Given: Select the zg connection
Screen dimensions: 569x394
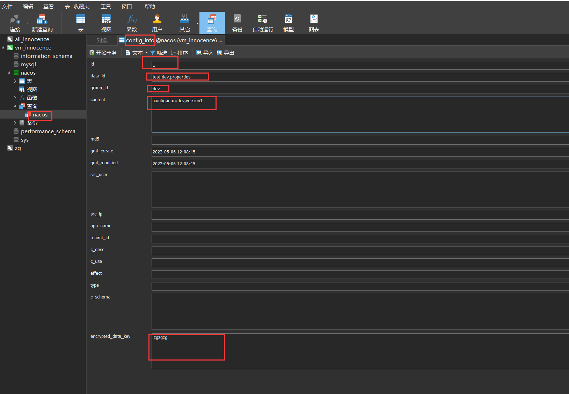Looking at the screenshot, I should (18, 148).
